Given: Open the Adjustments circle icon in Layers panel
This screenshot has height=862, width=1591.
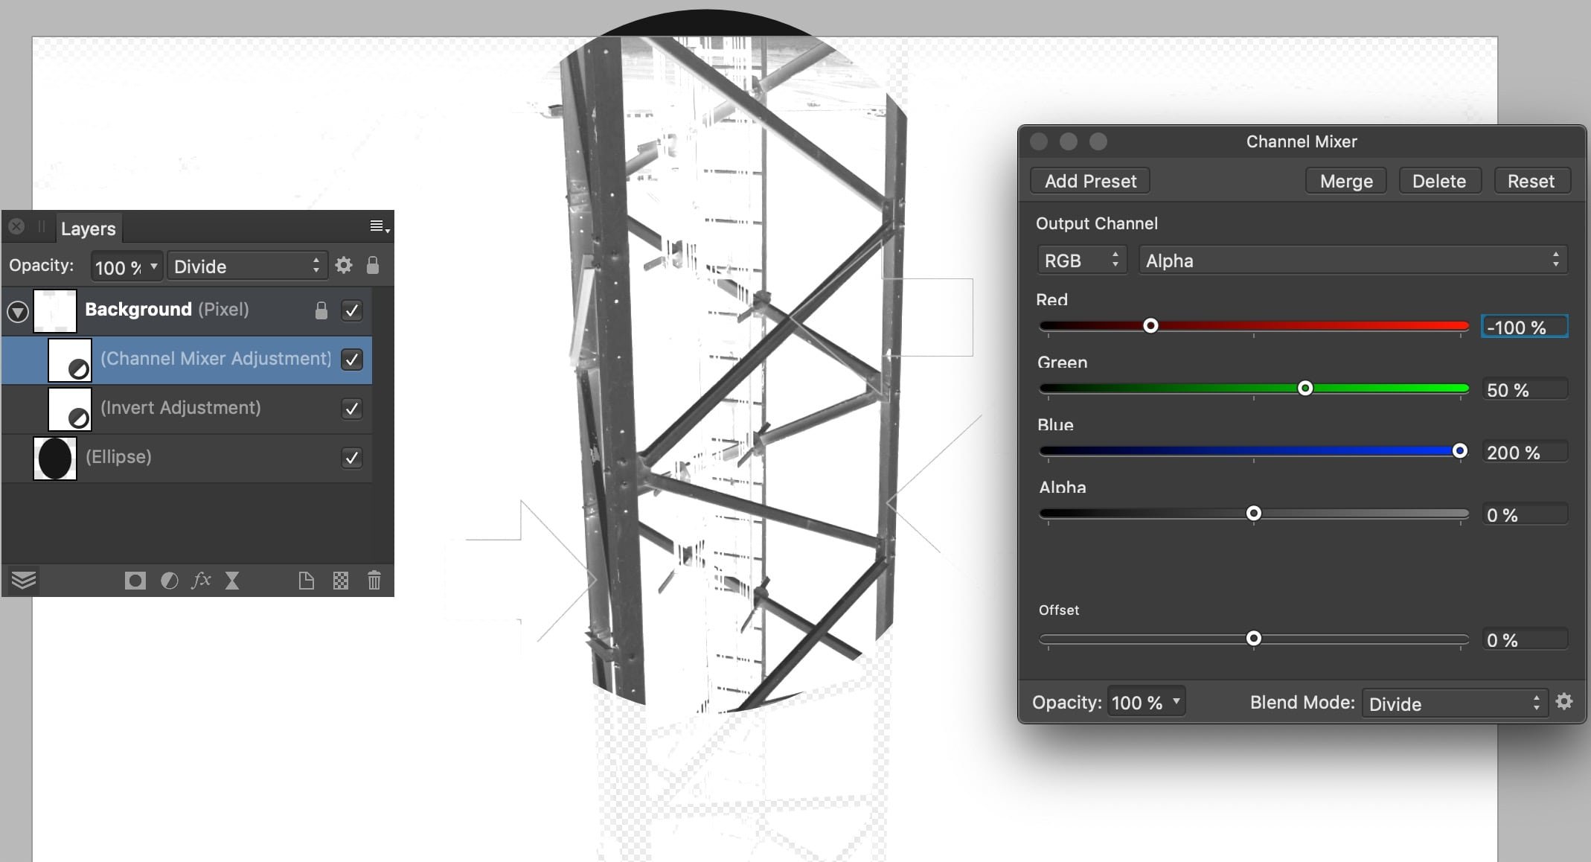Looking at the screenshot, I should tap(170, 581).
